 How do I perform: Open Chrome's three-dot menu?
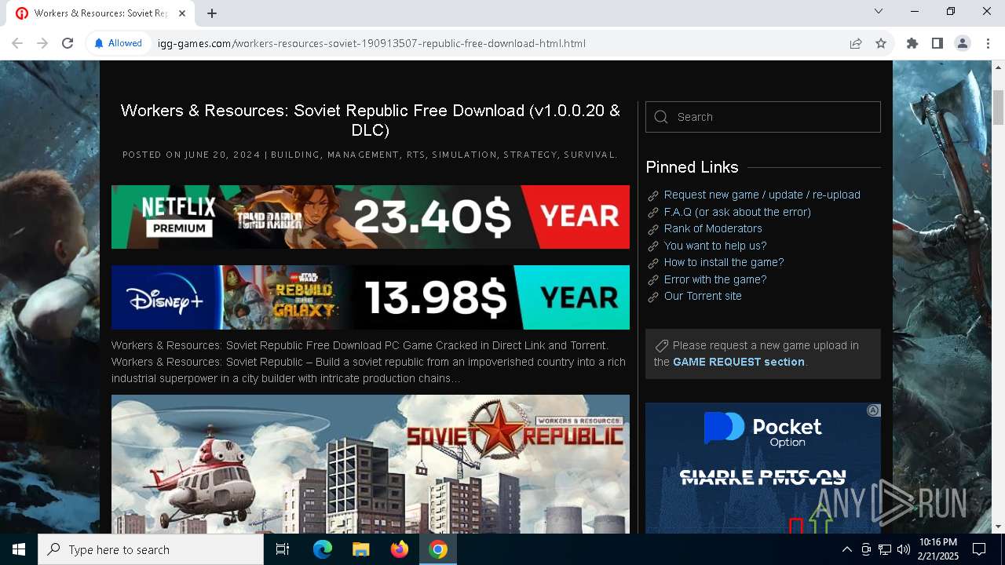[988, 43]
